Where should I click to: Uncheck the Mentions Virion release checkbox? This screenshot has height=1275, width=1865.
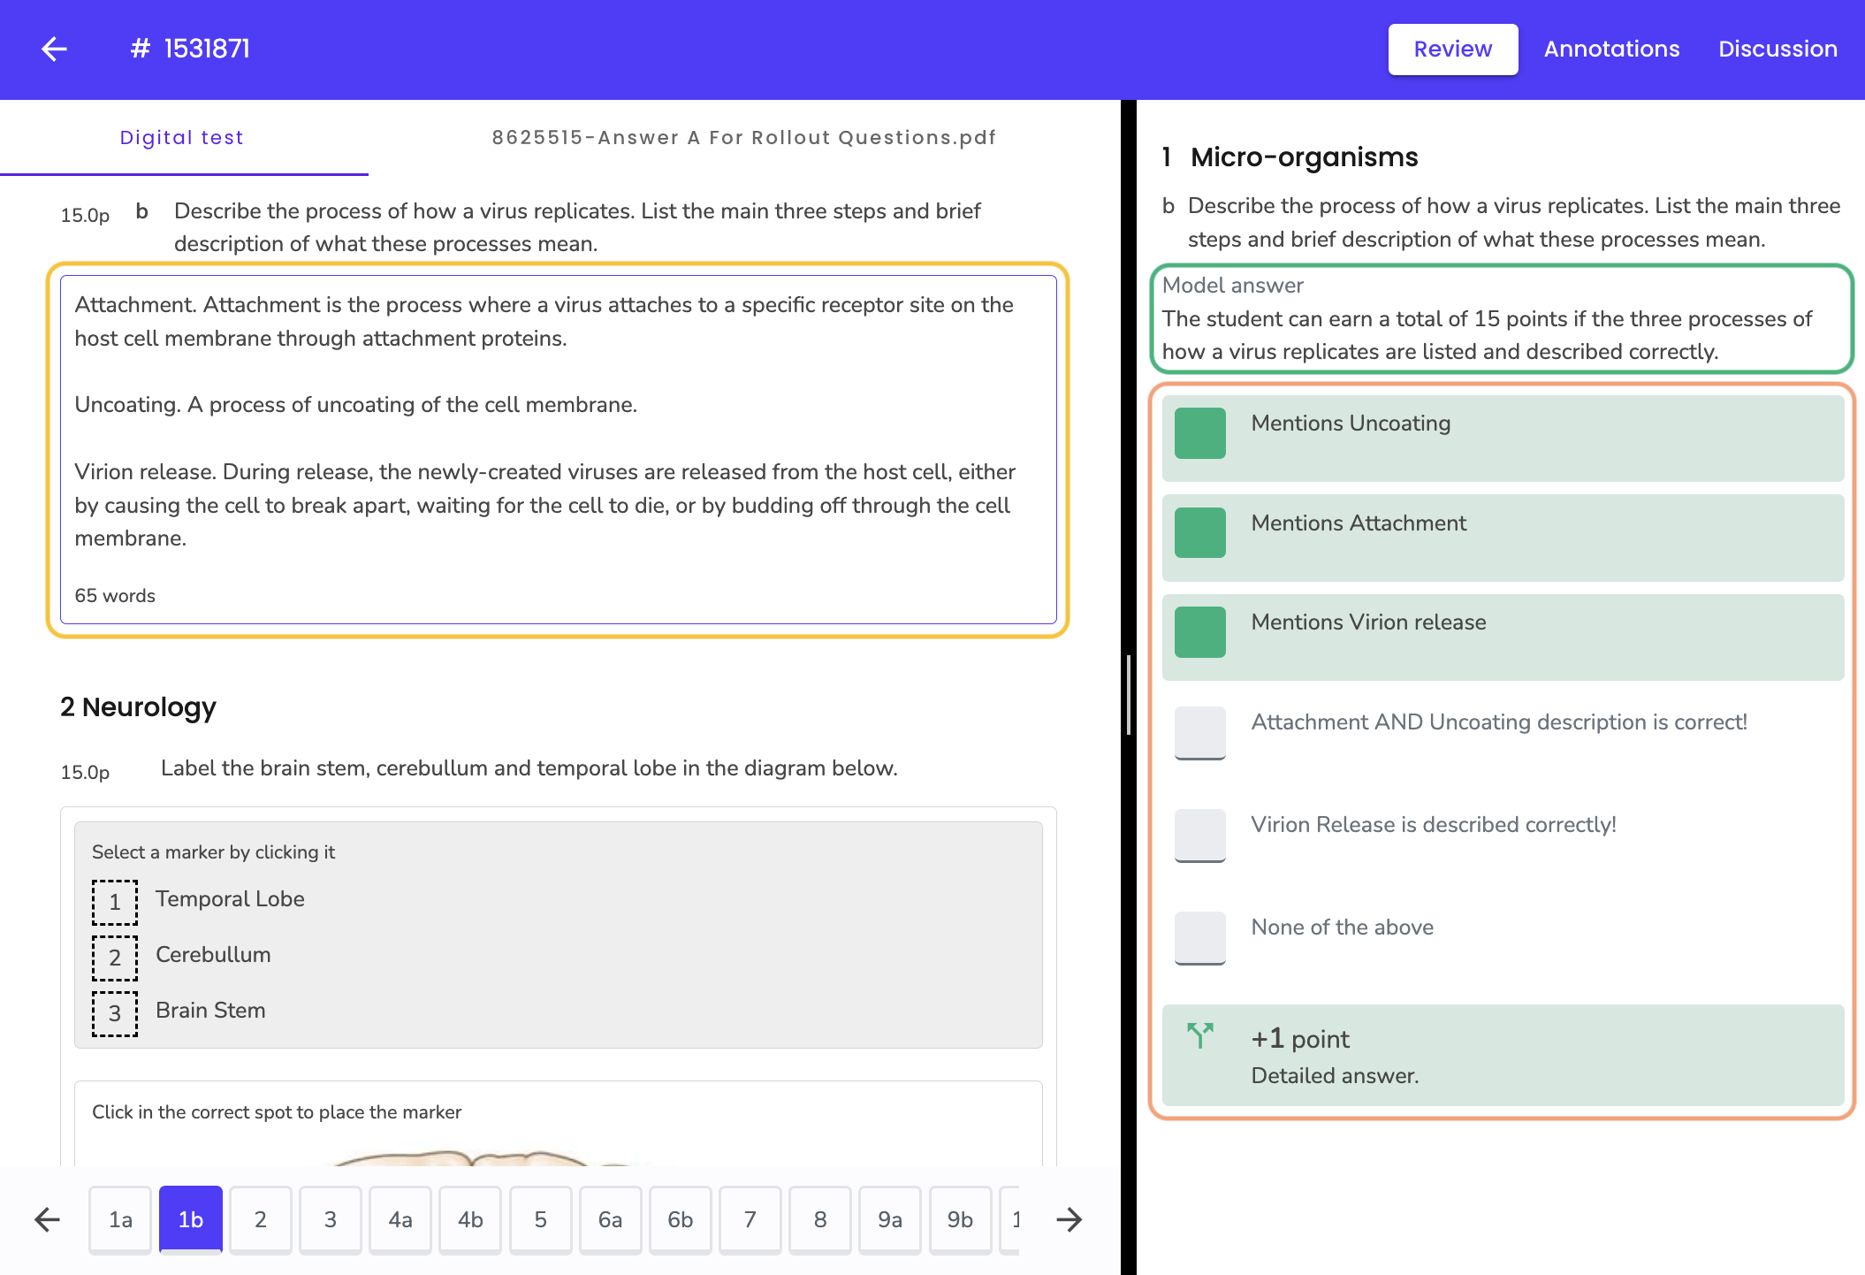(x=1200, y=632)
